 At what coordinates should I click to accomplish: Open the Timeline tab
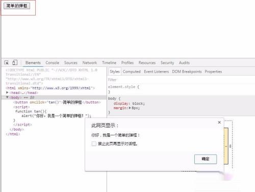[x=109, y=63]
